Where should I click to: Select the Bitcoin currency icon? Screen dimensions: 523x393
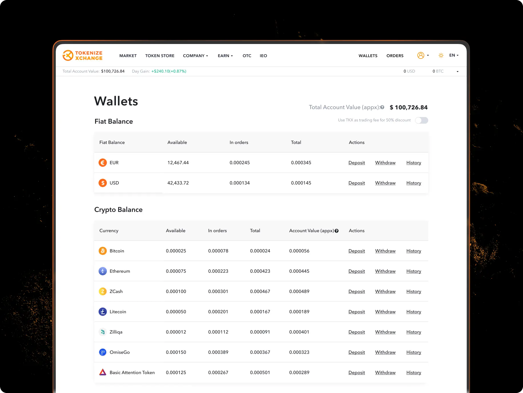[102, 251]
